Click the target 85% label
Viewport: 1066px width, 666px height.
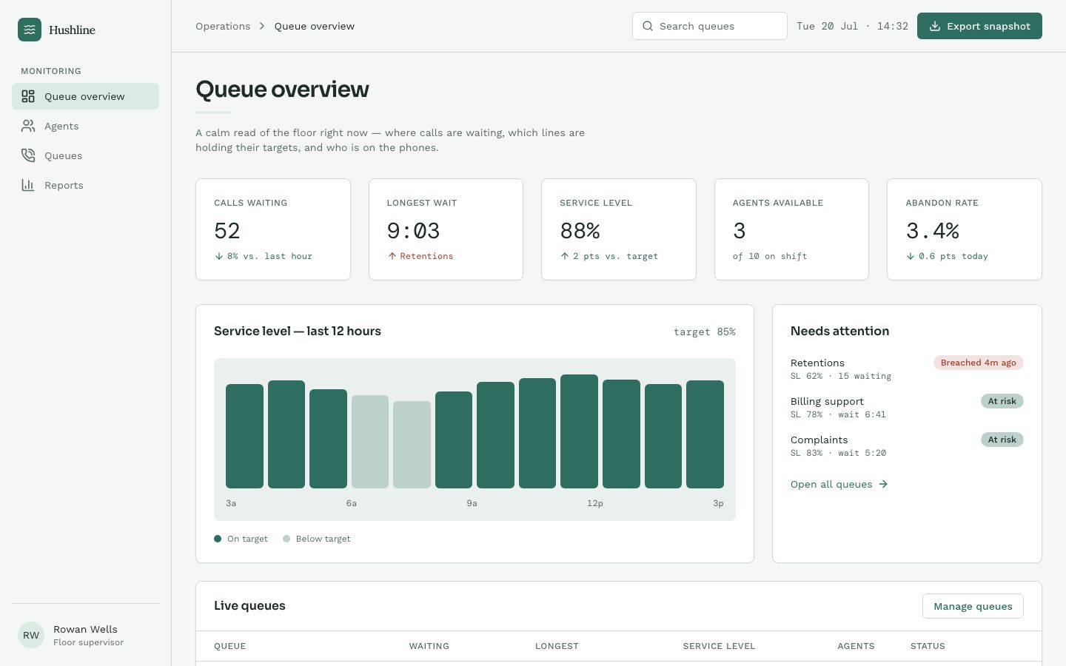(x=704, y=332)
